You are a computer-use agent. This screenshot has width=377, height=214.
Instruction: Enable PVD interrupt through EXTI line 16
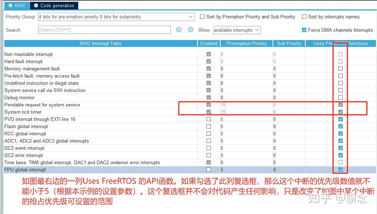[x=208, y=119]
